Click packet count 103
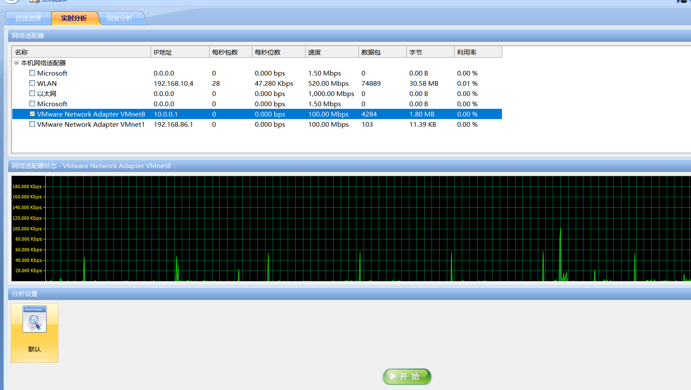This screenshot has height=390, width=691. tap(367, 125)
